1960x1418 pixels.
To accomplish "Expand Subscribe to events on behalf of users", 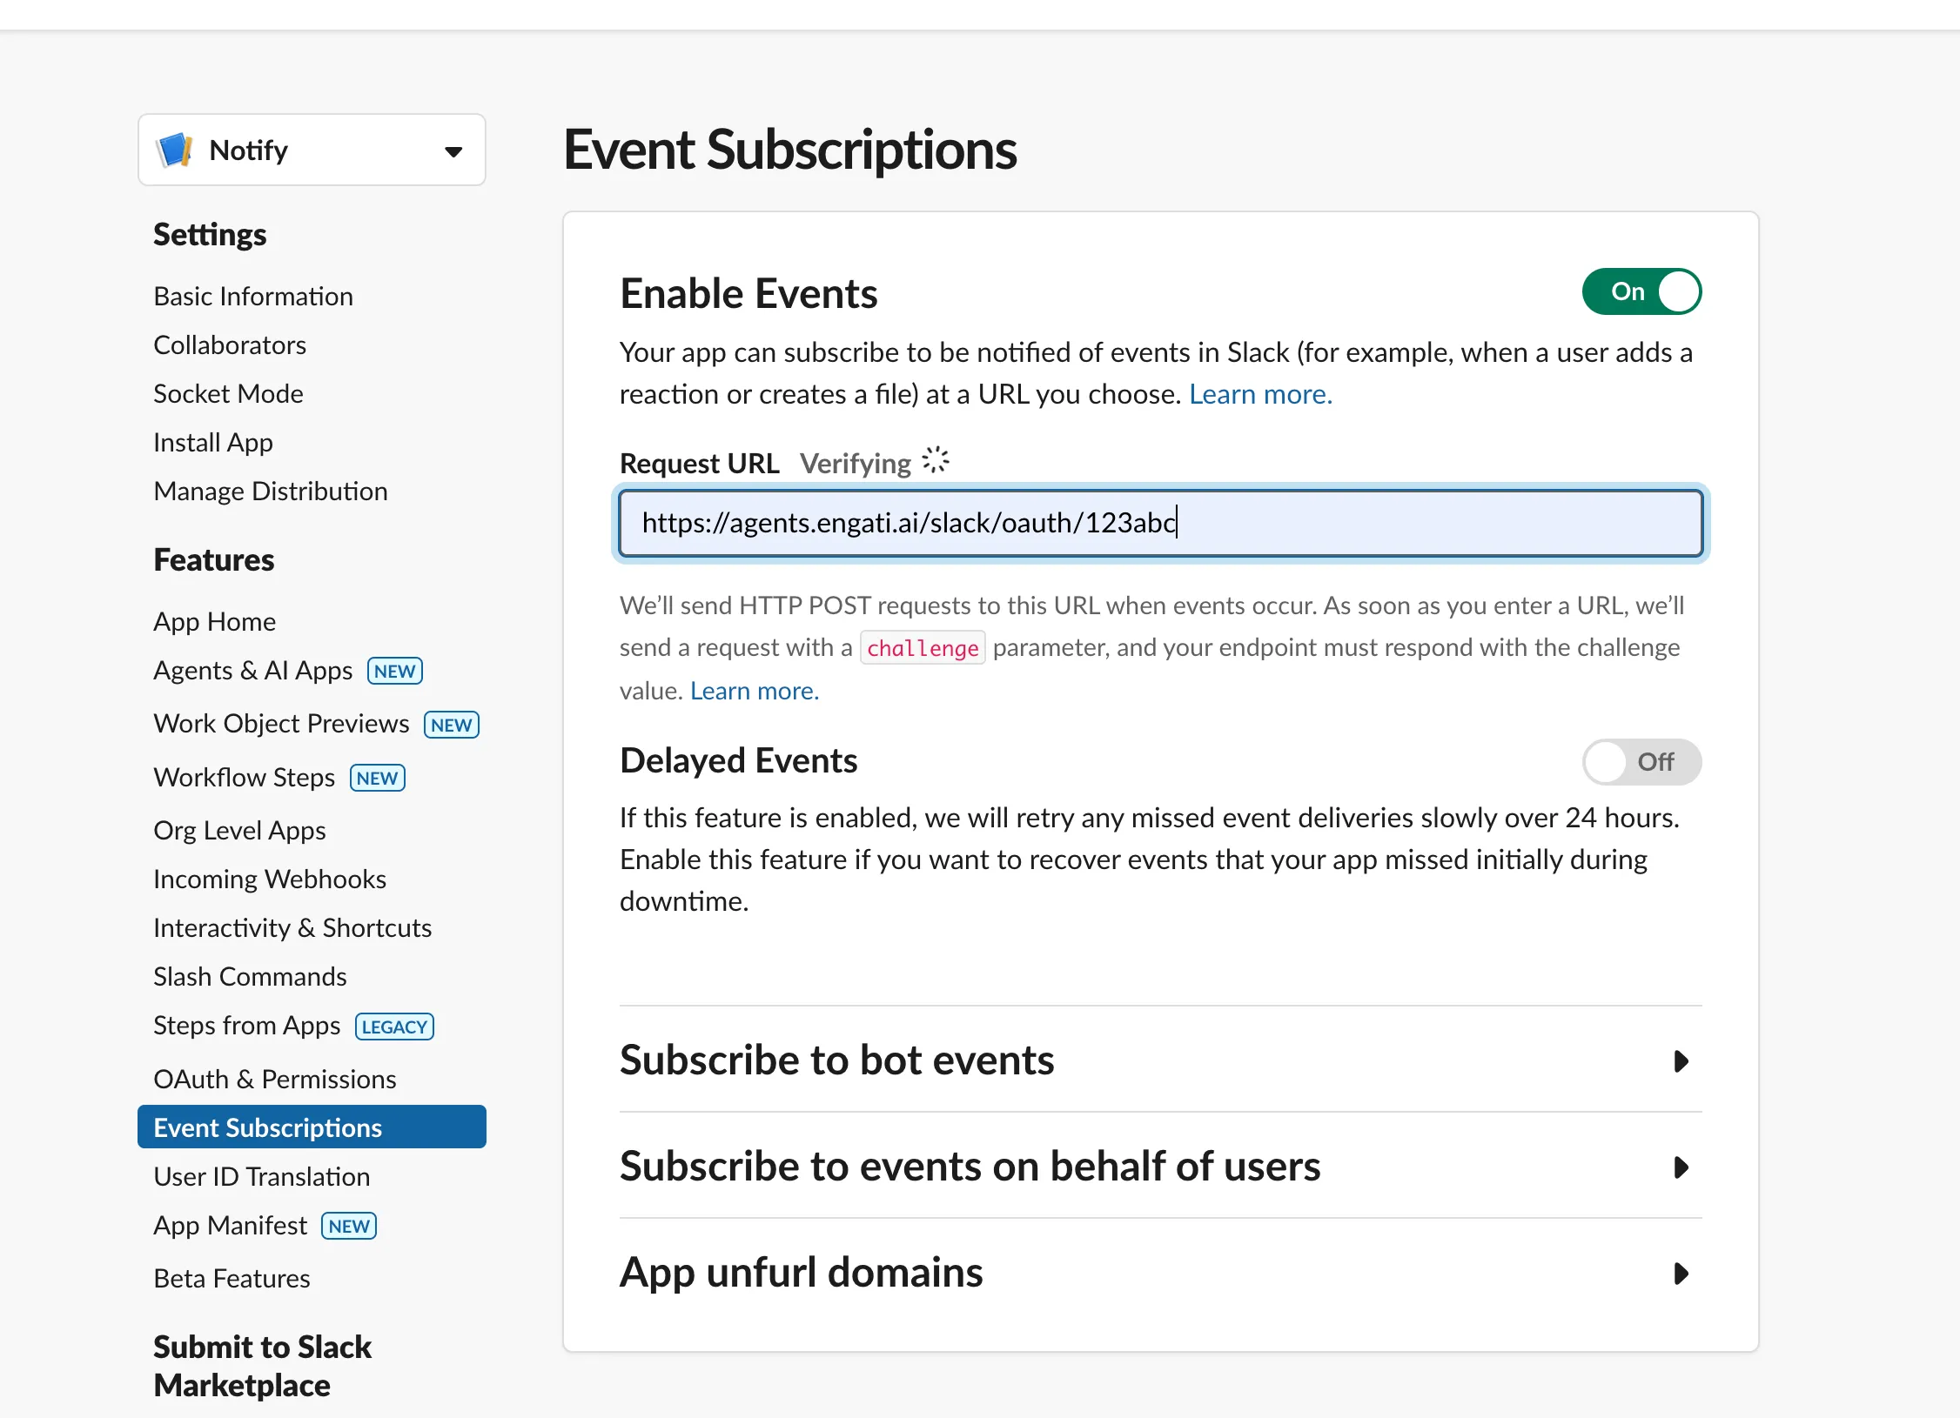I will coord(1160,1167).
